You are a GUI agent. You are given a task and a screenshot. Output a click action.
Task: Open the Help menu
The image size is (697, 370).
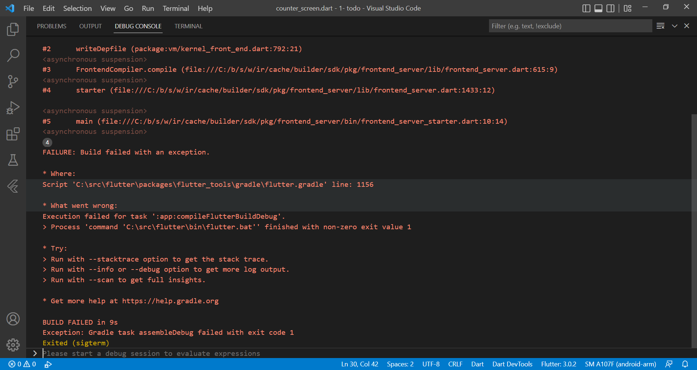205,8
